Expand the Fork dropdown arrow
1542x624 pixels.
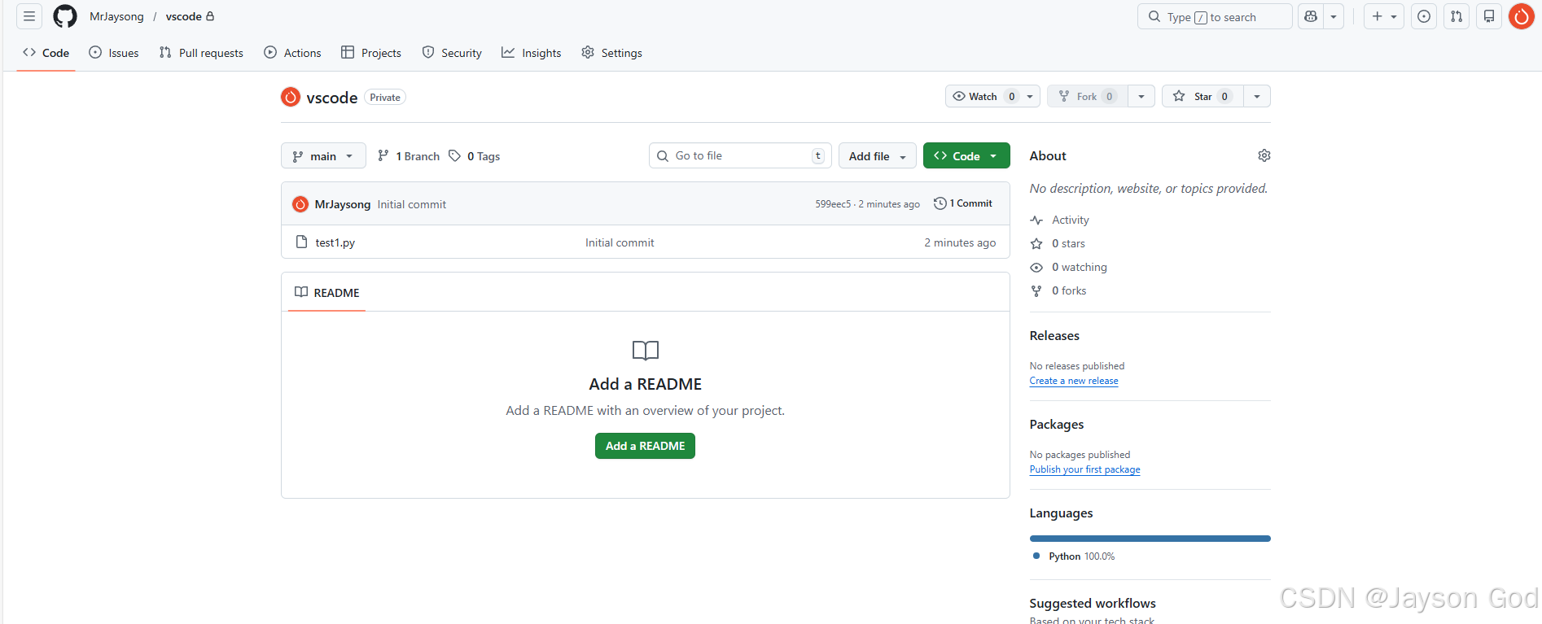[x=1141, y=96]
